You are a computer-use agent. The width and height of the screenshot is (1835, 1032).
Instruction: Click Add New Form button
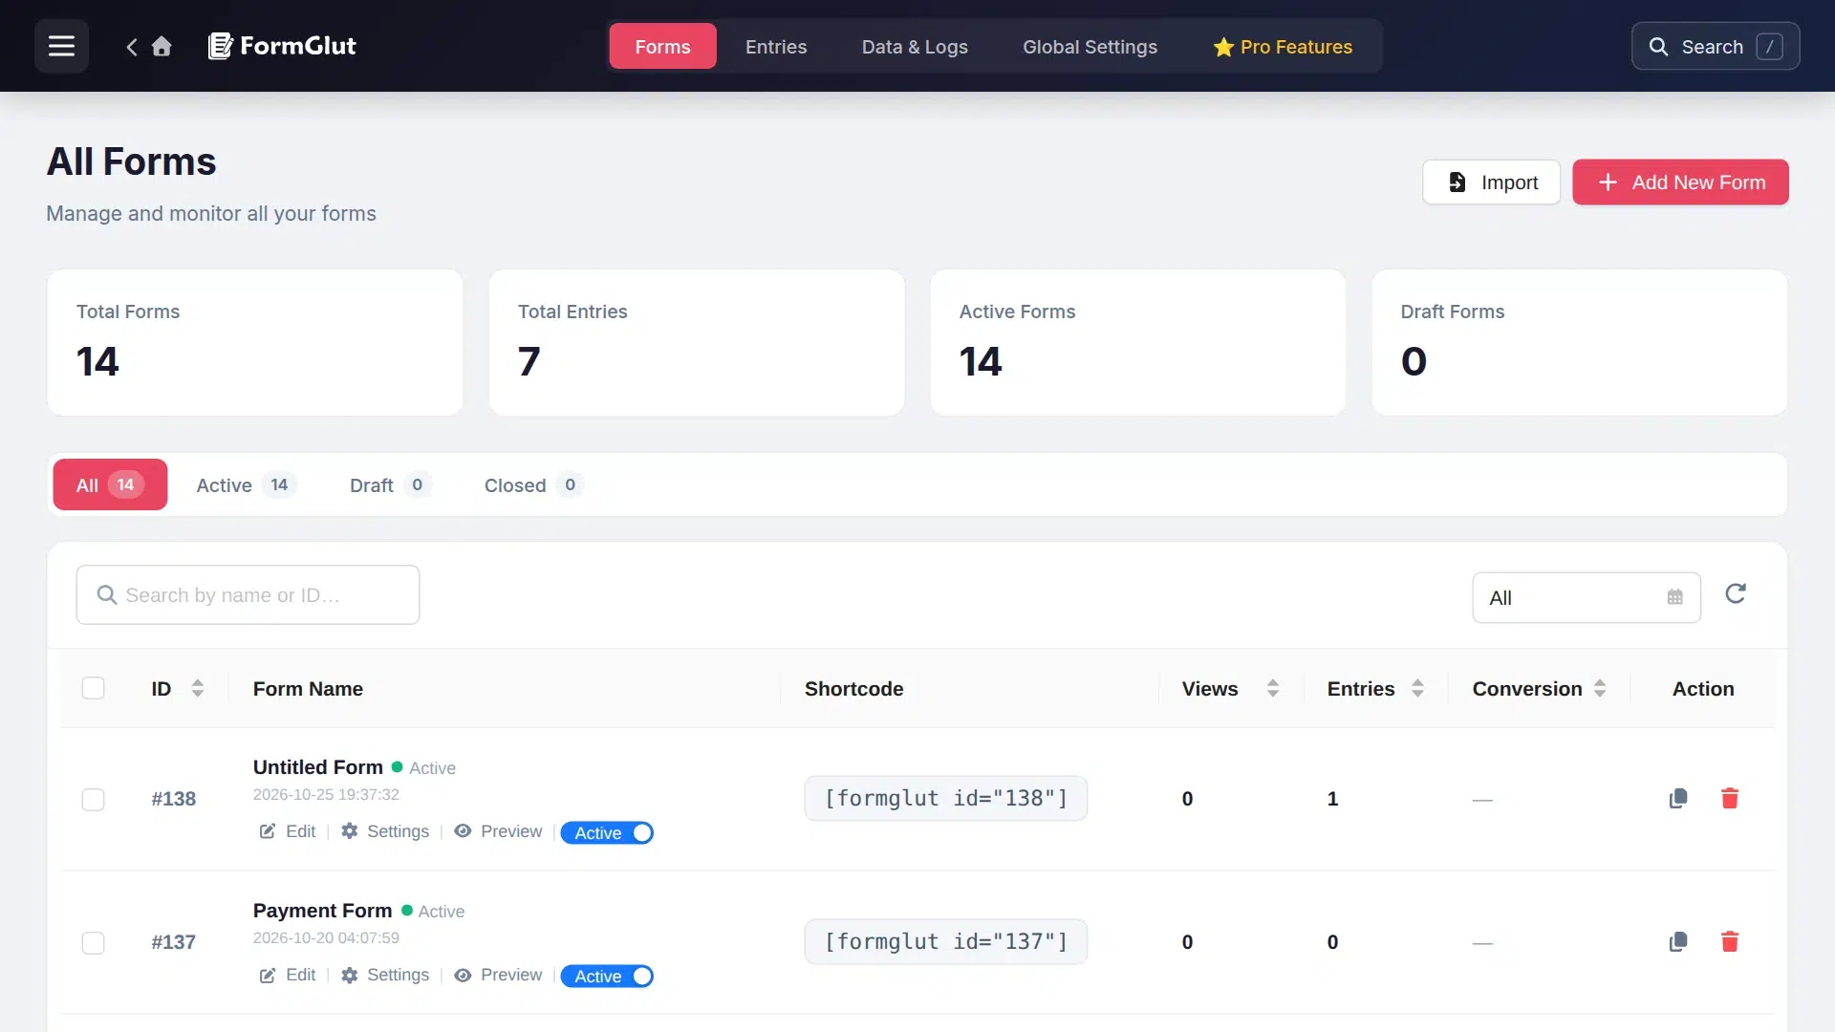point(1680,182)
